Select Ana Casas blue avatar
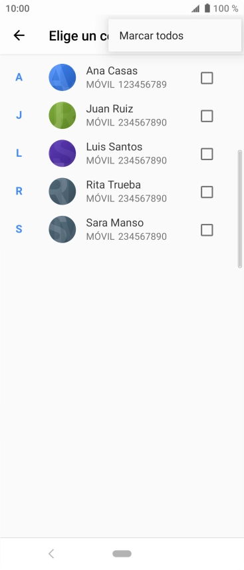 coord(62,78)
